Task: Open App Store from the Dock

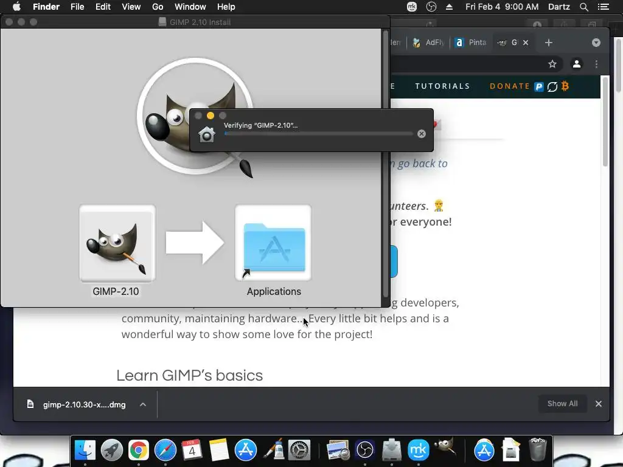Action: pyautogui.click(x=246, y=451)
